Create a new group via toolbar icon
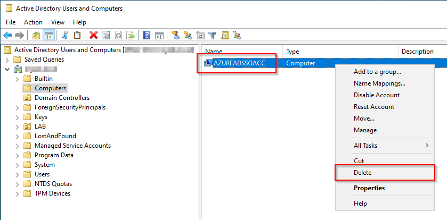The height and width of the screenshot is (220, 447). point(188,35)
